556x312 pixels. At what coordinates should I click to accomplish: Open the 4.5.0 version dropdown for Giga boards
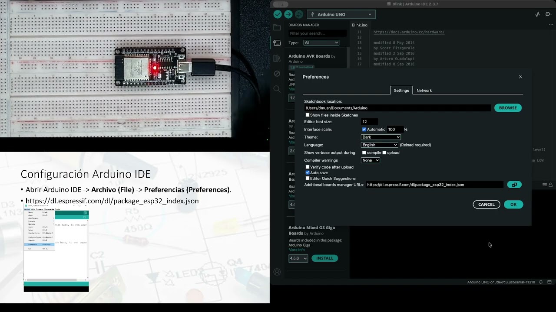298,258
